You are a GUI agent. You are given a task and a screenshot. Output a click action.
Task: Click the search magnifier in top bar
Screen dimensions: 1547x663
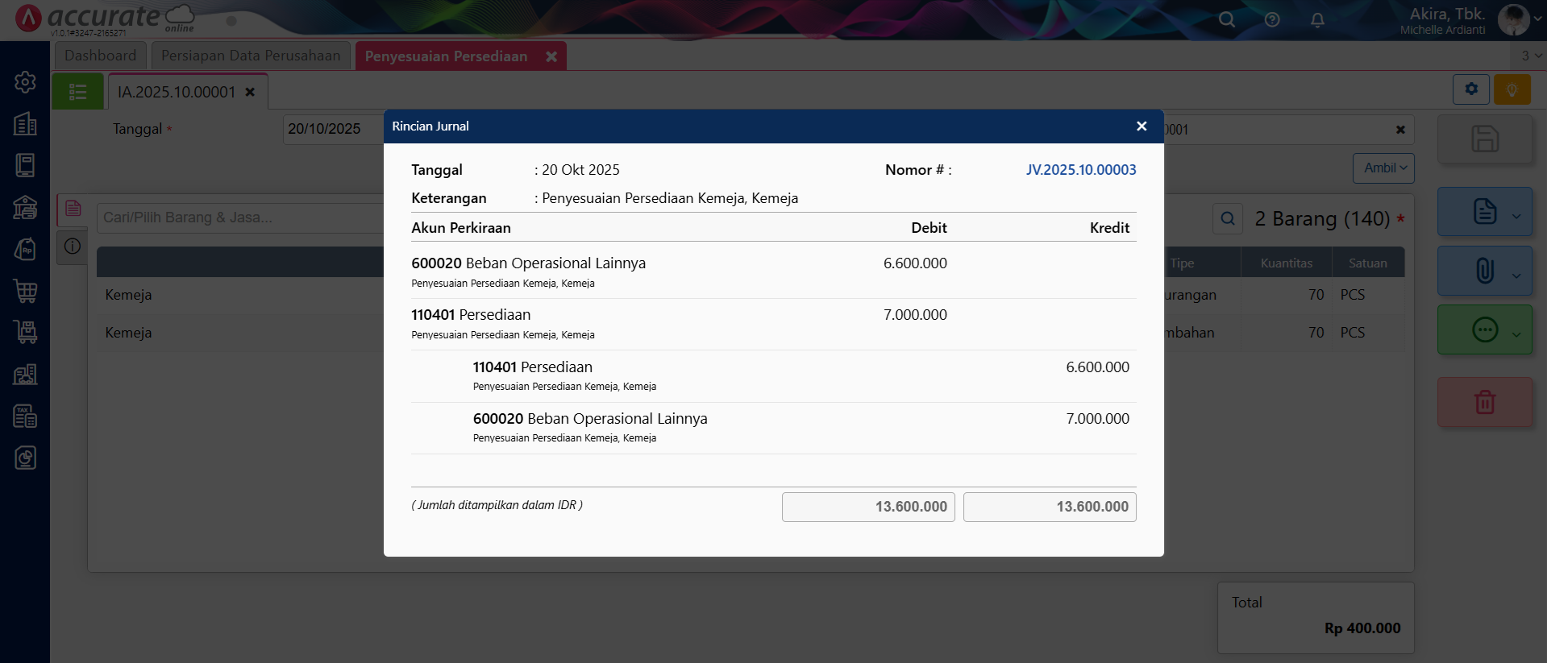point(1226,20)
